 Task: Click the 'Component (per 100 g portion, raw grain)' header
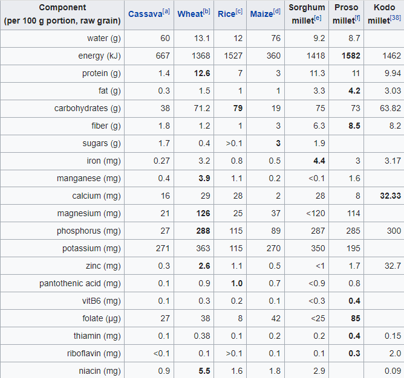tap(62, 14)
